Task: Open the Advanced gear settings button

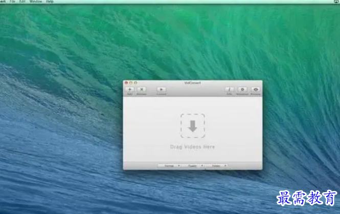Action: click(x=242, y=90)
